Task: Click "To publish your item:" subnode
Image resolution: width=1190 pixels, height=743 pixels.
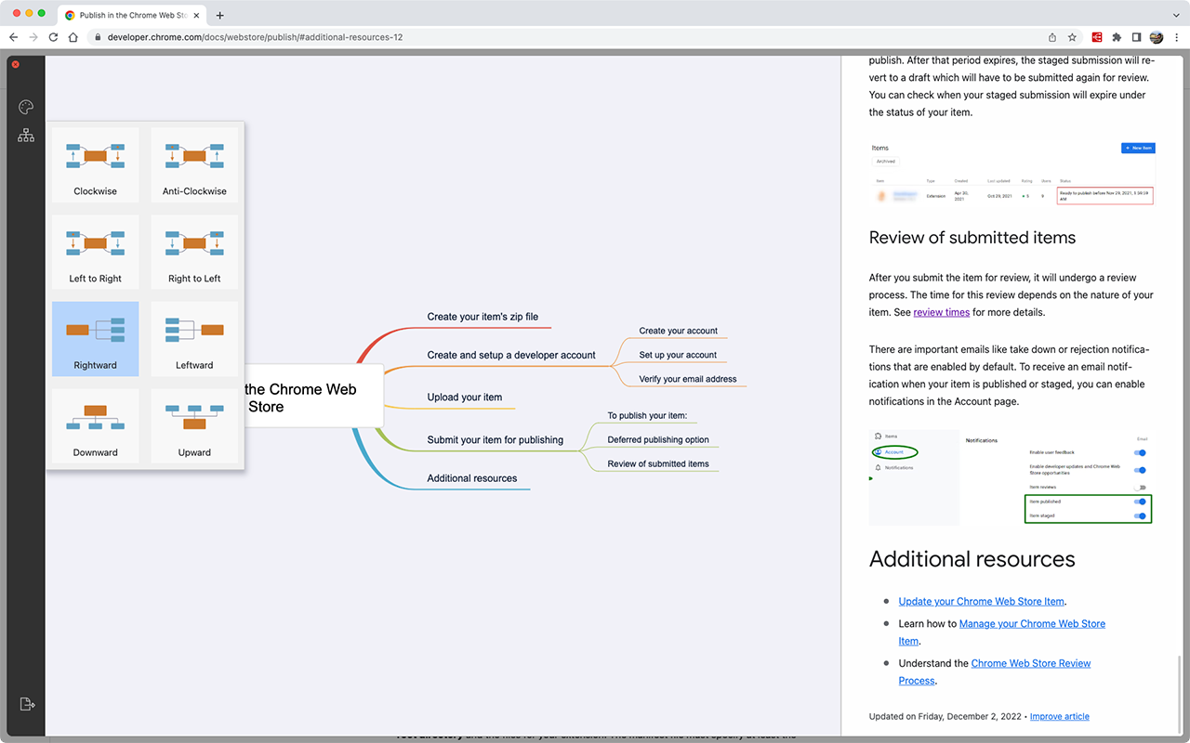Action: (647, 416)
